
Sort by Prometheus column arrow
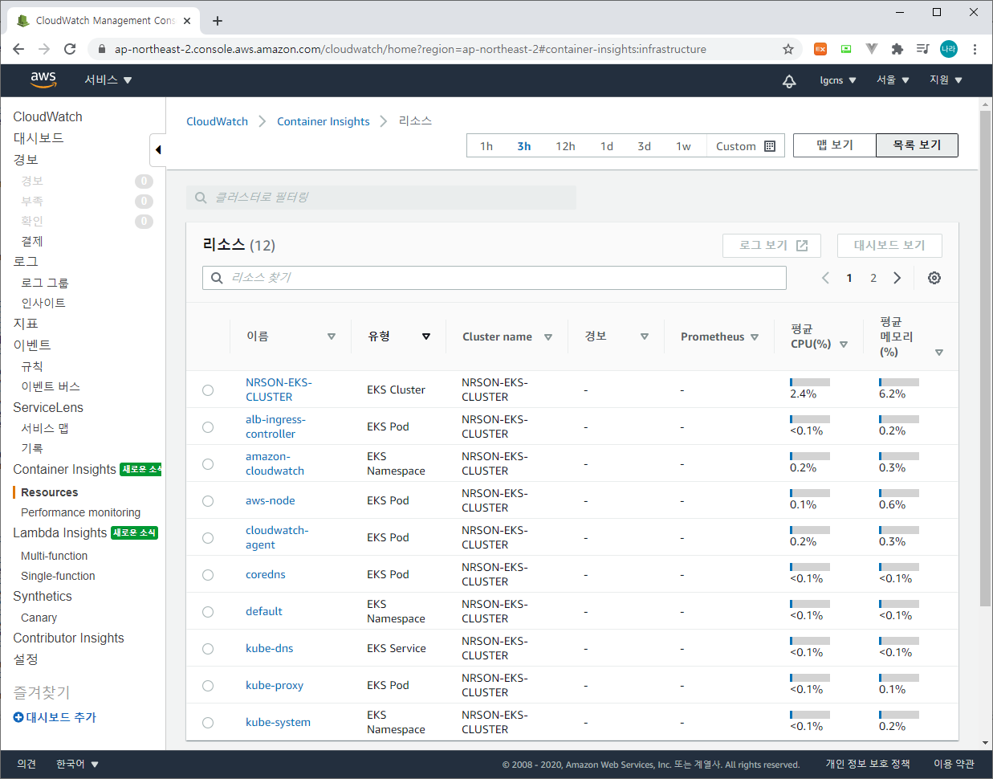[x=755, y=337]
